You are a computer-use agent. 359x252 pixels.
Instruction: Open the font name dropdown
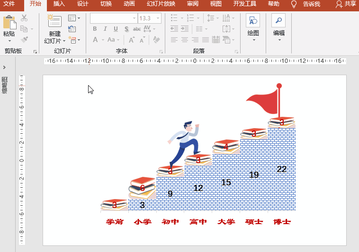point(134,18)
